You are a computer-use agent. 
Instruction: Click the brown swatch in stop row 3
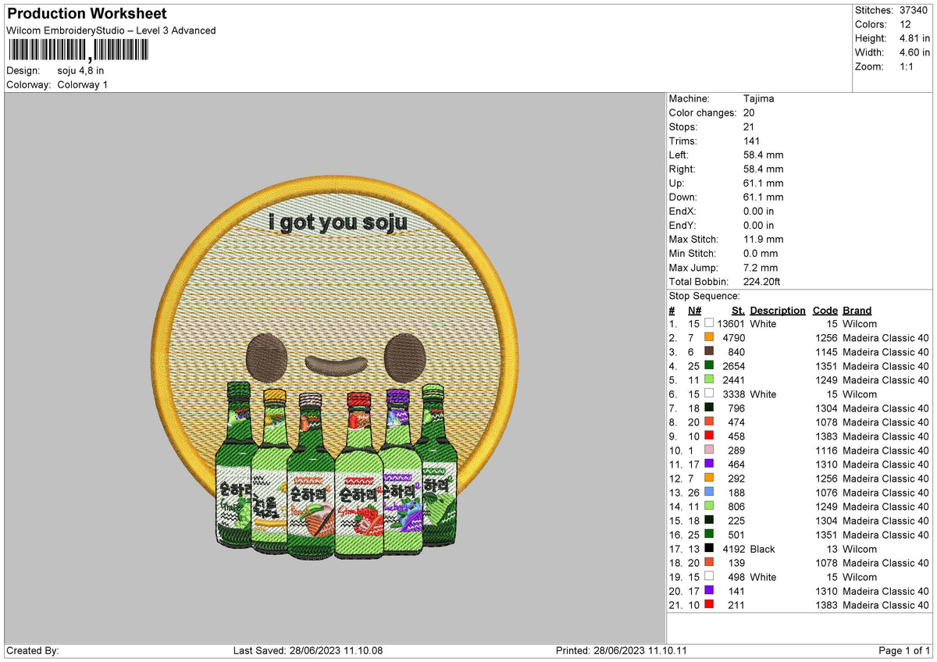709,351
